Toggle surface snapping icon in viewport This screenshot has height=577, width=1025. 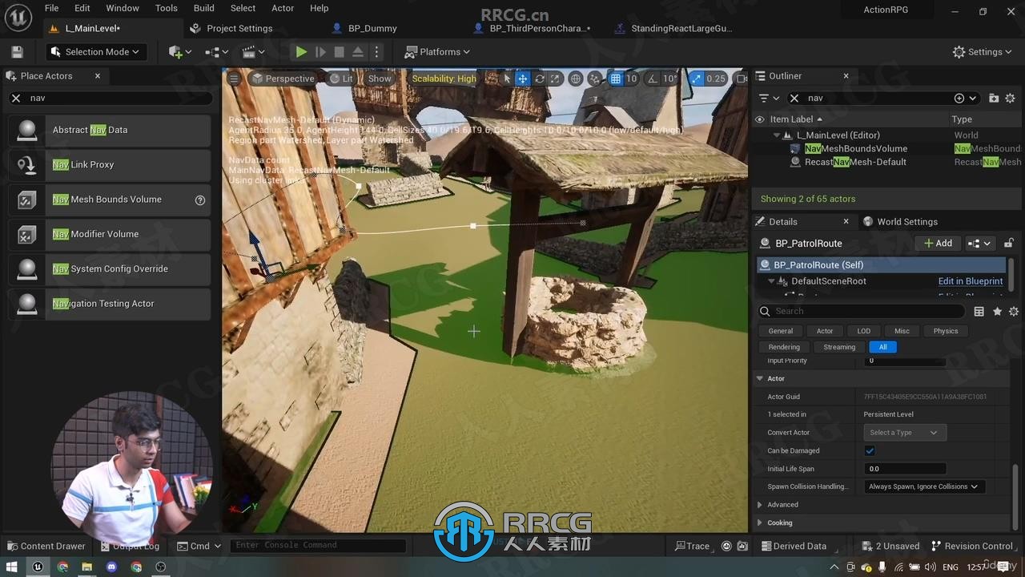click(594, 79)
